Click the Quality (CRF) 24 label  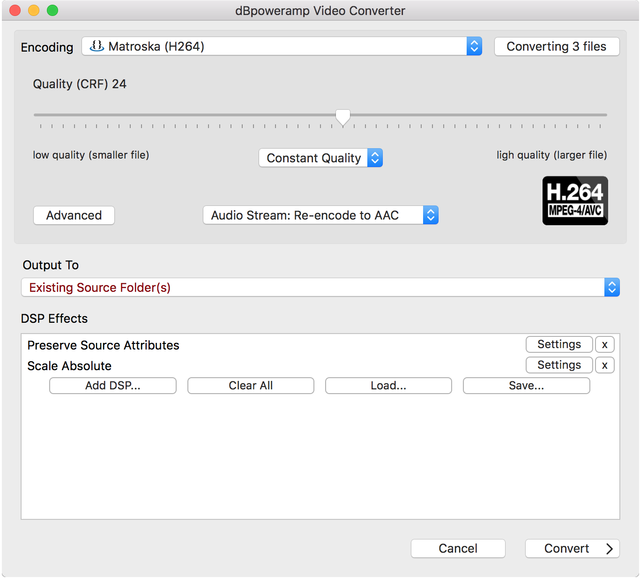point(80,84)
